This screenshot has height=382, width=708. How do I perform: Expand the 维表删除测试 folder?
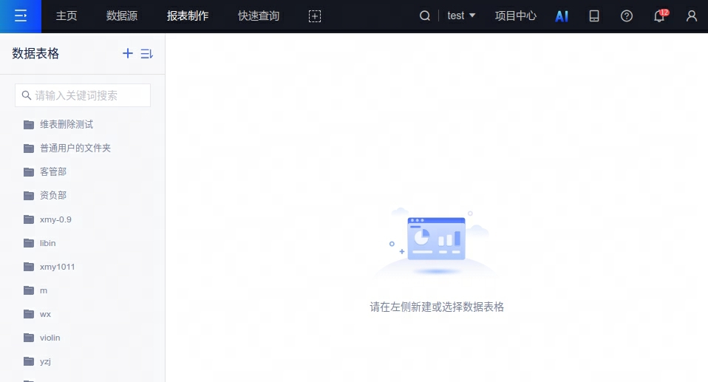[x=67, y=124]
